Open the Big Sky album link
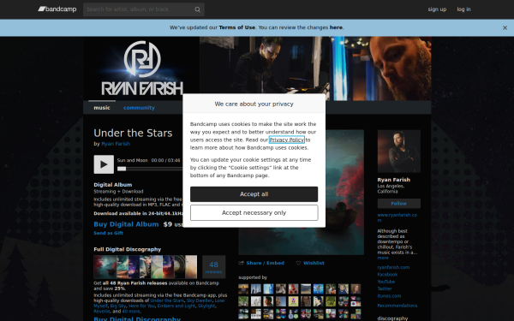This screenshot has width=514, height=321. 118,306
